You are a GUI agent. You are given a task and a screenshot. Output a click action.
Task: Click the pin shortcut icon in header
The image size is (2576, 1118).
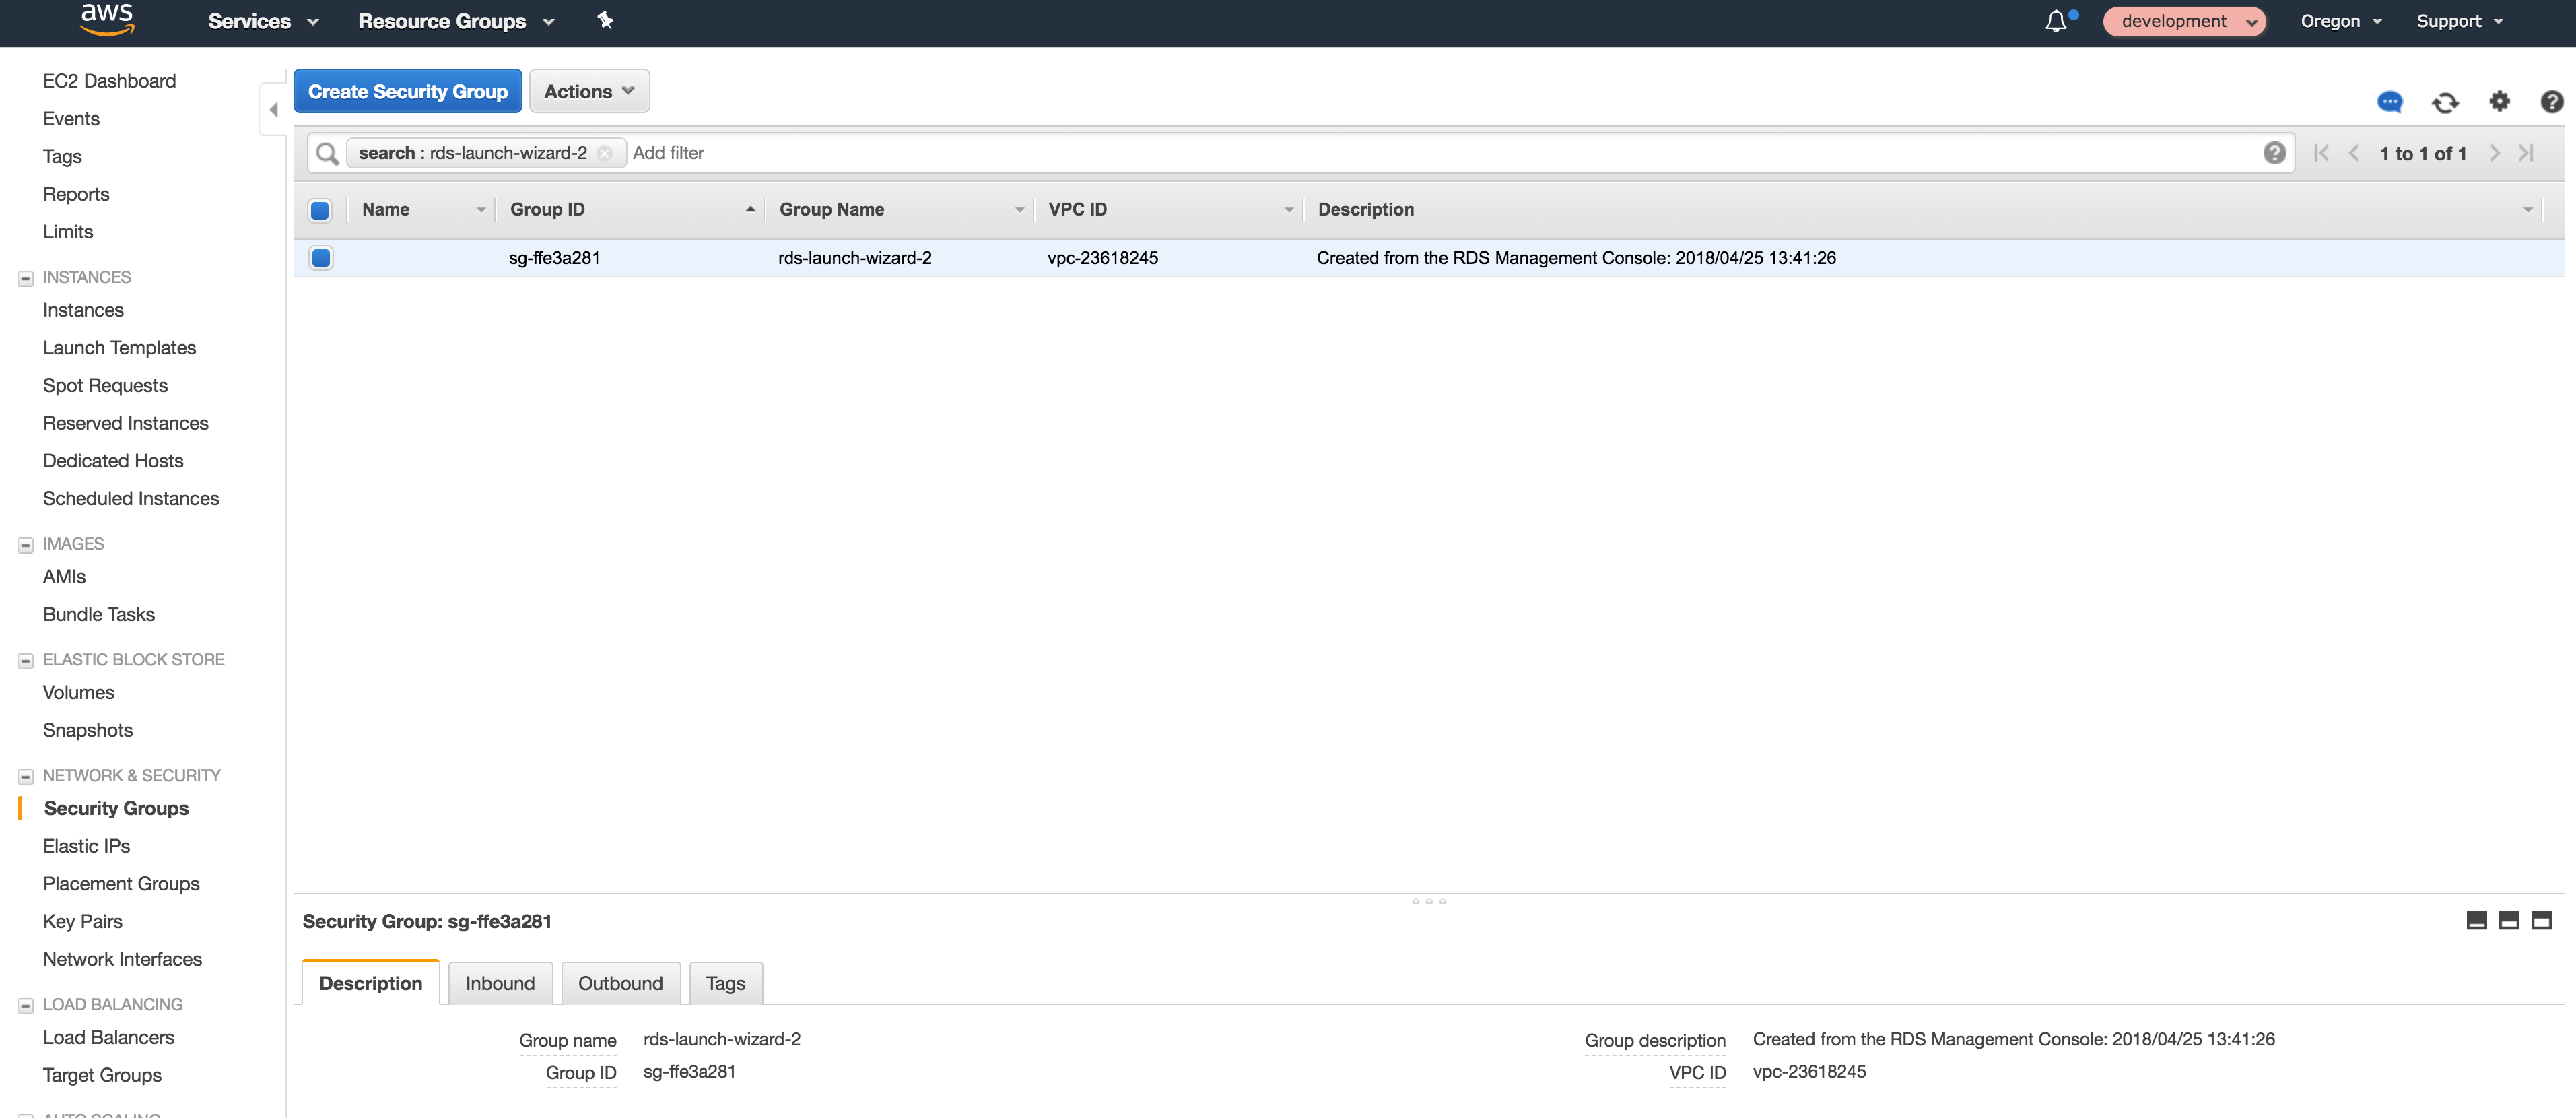point(605,21)
